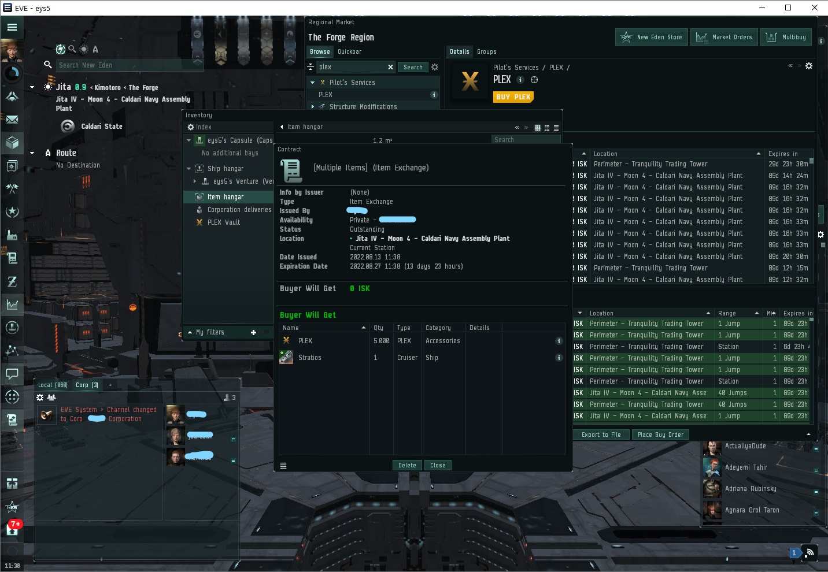Switch Item hangar to icon grid view
The width and height of the screenshot is (828, 572).
pyautogui.click(x=538, y=128)
